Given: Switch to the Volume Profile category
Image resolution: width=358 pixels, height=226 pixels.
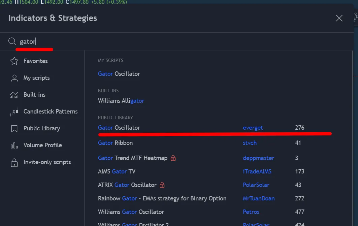Looking at the screenshot, I should 42,146.
